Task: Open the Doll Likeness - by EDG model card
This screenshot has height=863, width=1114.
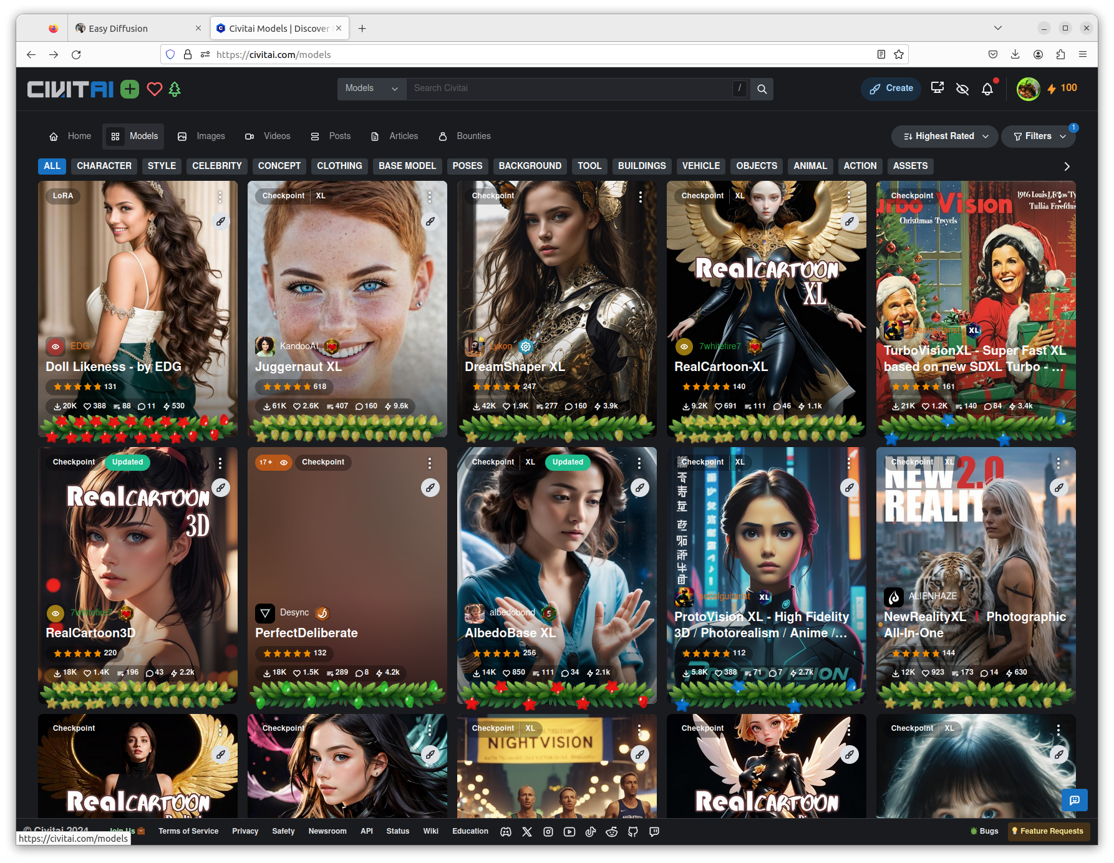Action: pyautogui.click(x=138, y=309)
